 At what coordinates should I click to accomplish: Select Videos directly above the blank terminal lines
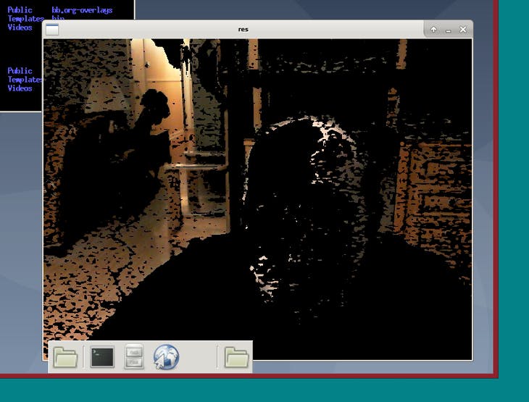[20, 28]
